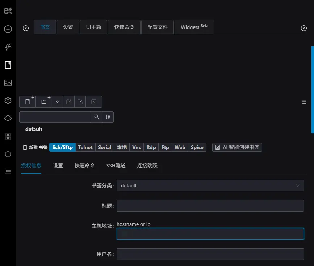Click the 用户名 input field
Image resolution: width=314 pixels, height=266 pixels.
coord(210,254)
